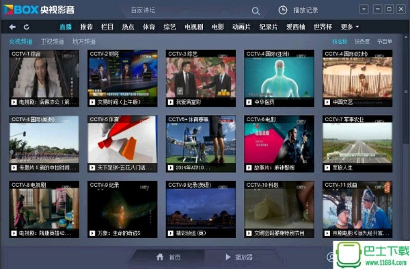Switch to the 纪录片 tab
This screenshot has height=269, width=410.
pos(268,27)
